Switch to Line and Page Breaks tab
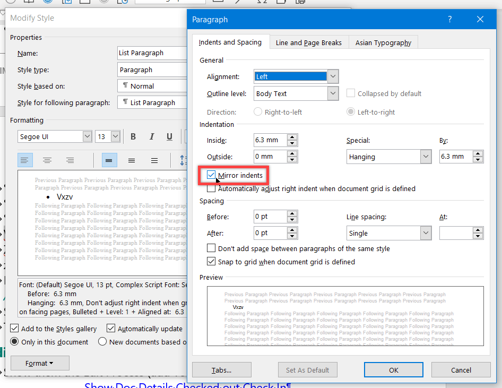 coord(309,42)
